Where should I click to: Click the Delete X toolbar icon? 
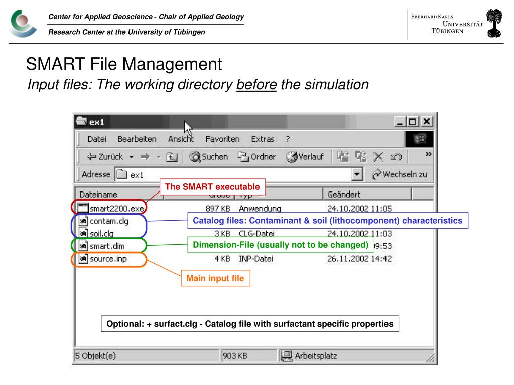[378, 157]
